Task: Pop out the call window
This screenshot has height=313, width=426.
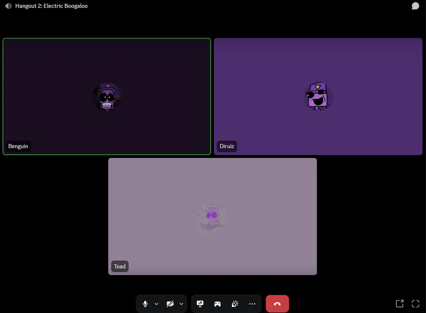Action: point(399,304)
